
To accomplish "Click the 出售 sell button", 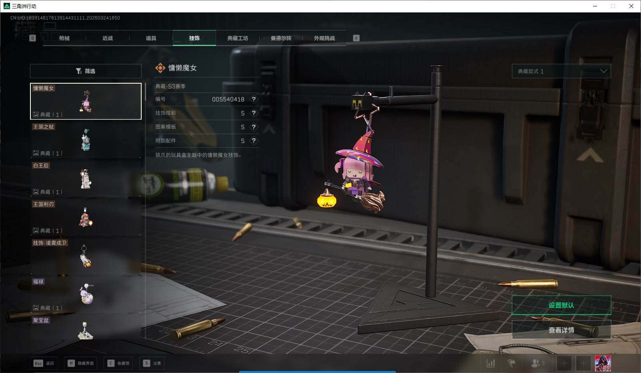I will [152, 363].
